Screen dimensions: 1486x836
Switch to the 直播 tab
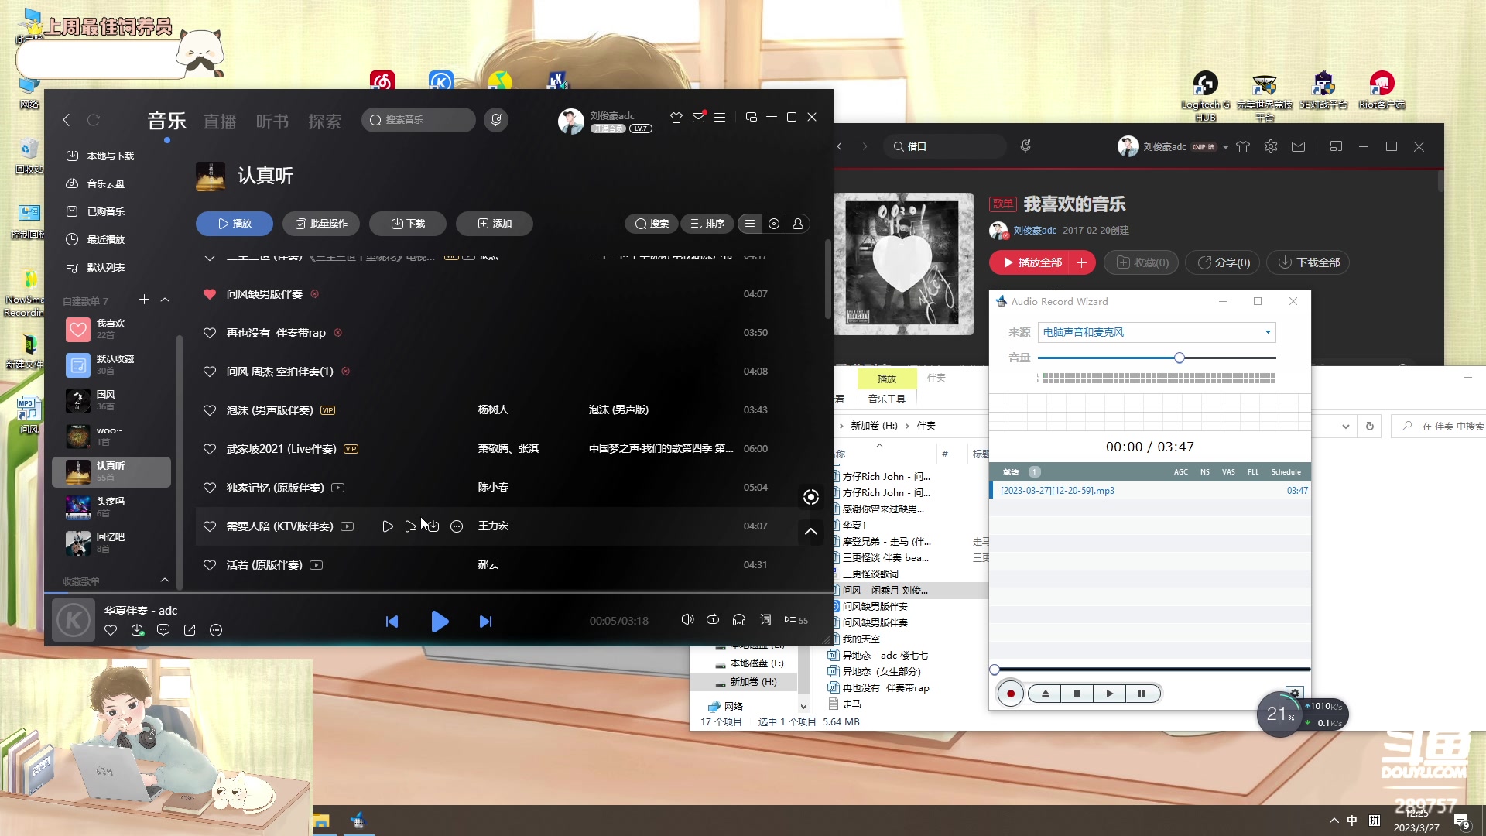point(219,122)
